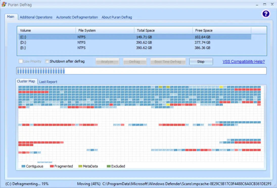Click the blue Contiguous legend swatch
The image size is (277, 188).
23,166
